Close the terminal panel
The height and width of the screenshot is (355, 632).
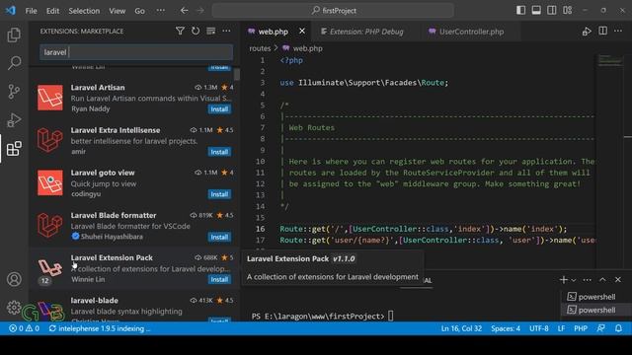[x=618, y=280]
